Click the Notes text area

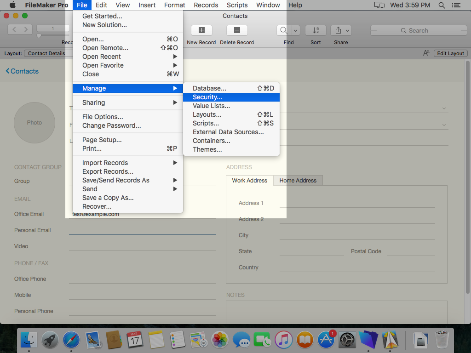[336, 312]
